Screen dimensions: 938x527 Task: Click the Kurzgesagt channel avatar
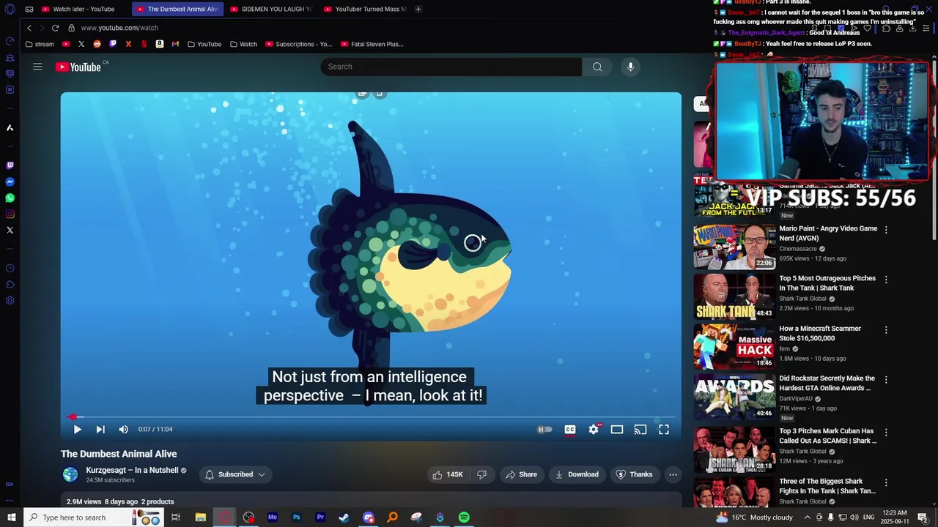point(70,474)
